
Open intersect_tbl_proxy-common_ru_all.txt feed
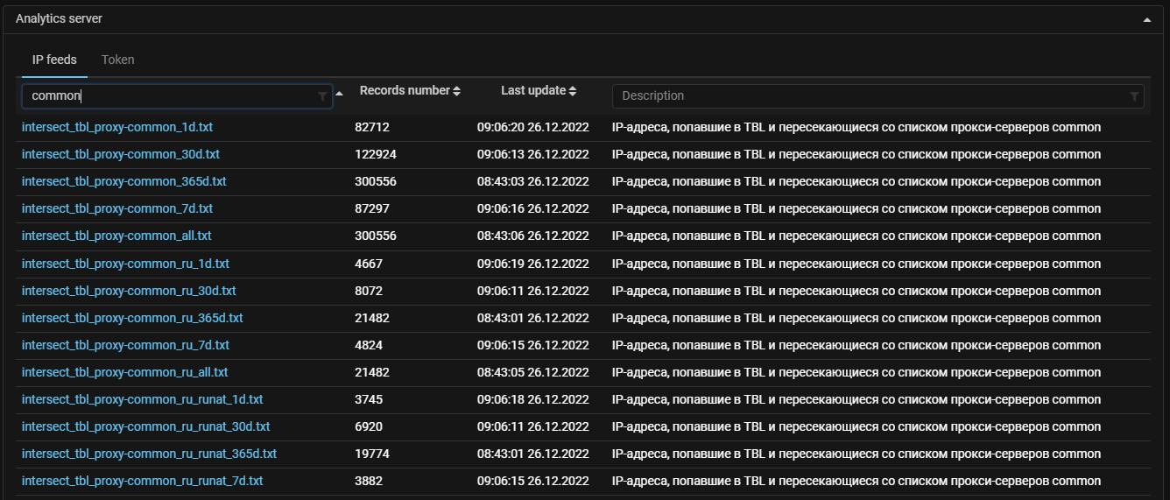pos(124,372)
